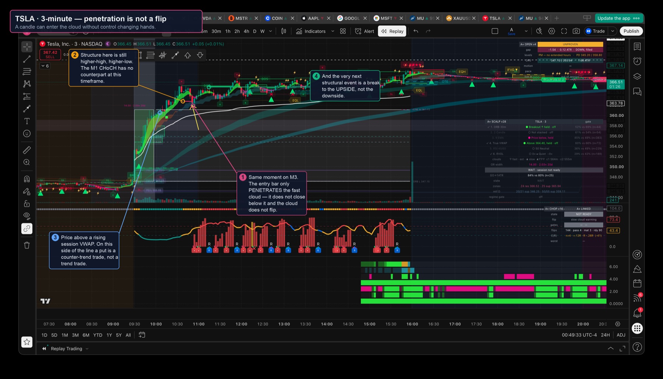Open the go to date calendar icon
The width and height of the screenshot is (663, 379).
(142, 335)
